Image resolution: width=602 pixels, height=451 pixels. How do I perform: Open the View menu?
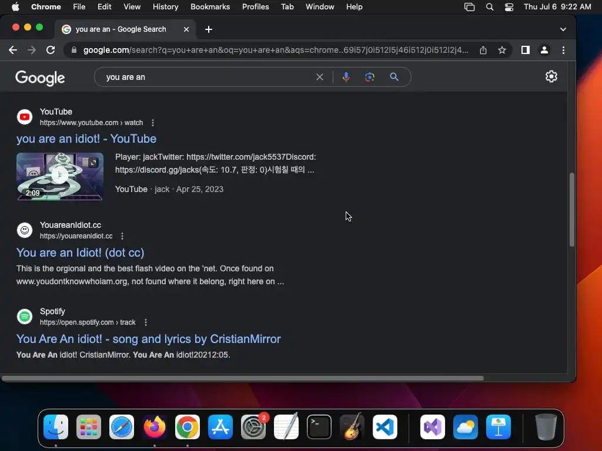coord(132,6)
